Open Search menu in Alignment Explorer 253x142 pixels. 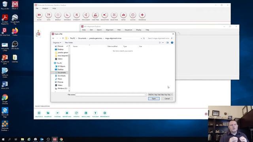pos(99,30)
